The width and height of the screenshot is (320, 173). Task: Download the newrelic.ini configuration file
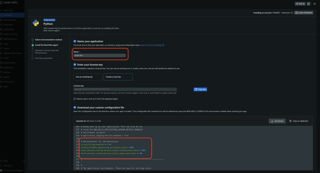click(x=277, y=121)
